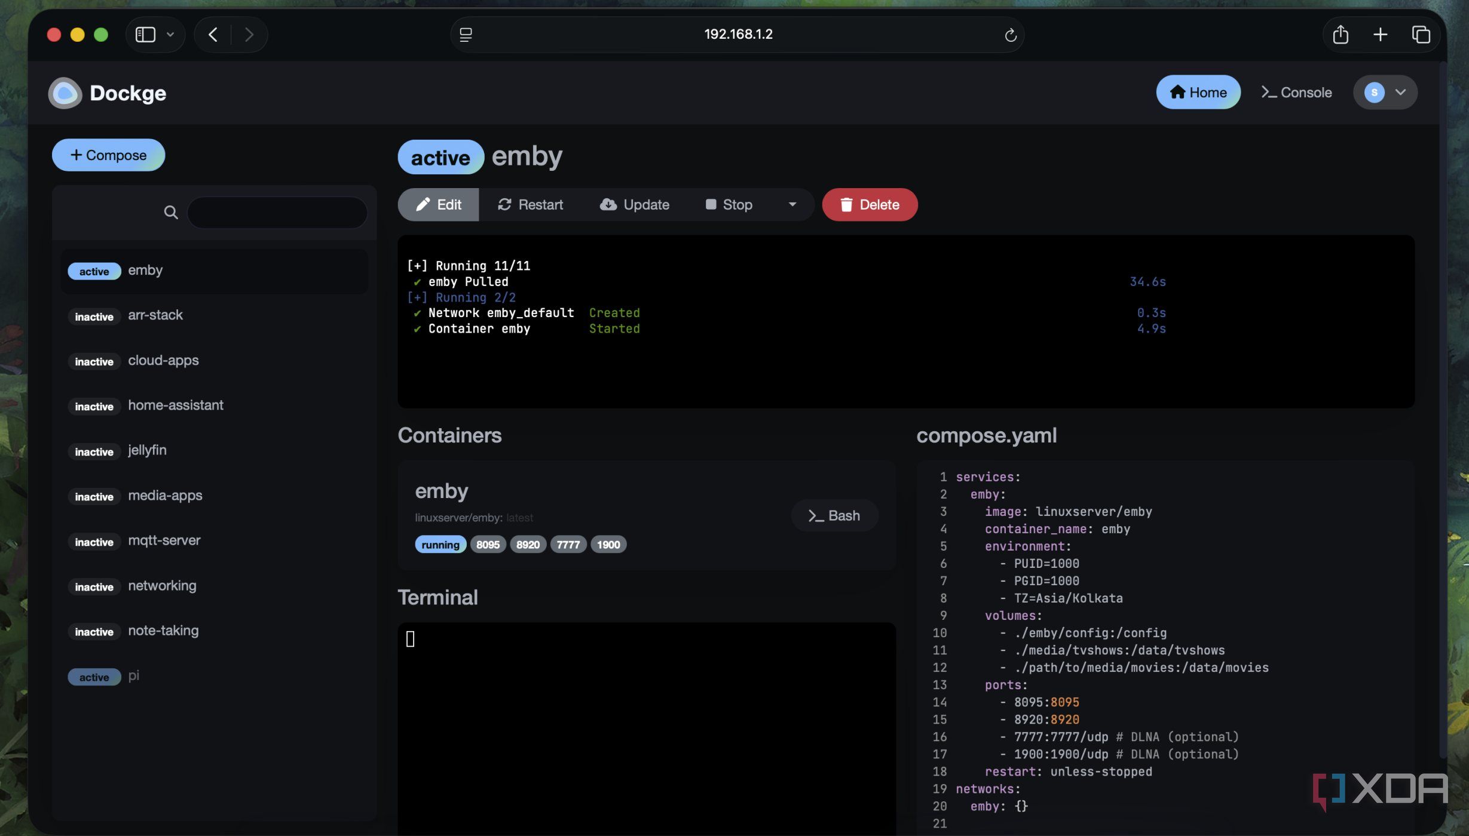Click the 1900 port badge
1469x836 pixels.
coord(608,545)
